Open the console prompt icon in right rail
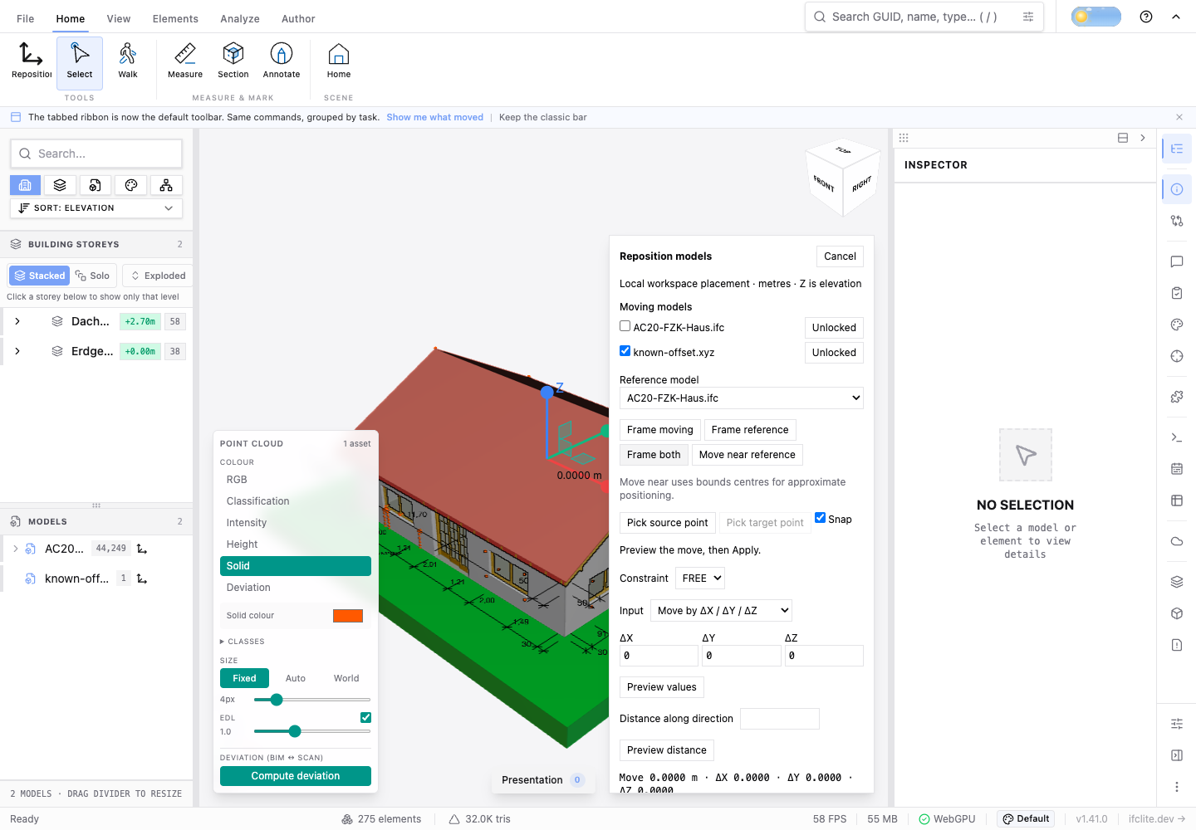The height and width of the screenshot is (830, 1196). point(1177,437)
